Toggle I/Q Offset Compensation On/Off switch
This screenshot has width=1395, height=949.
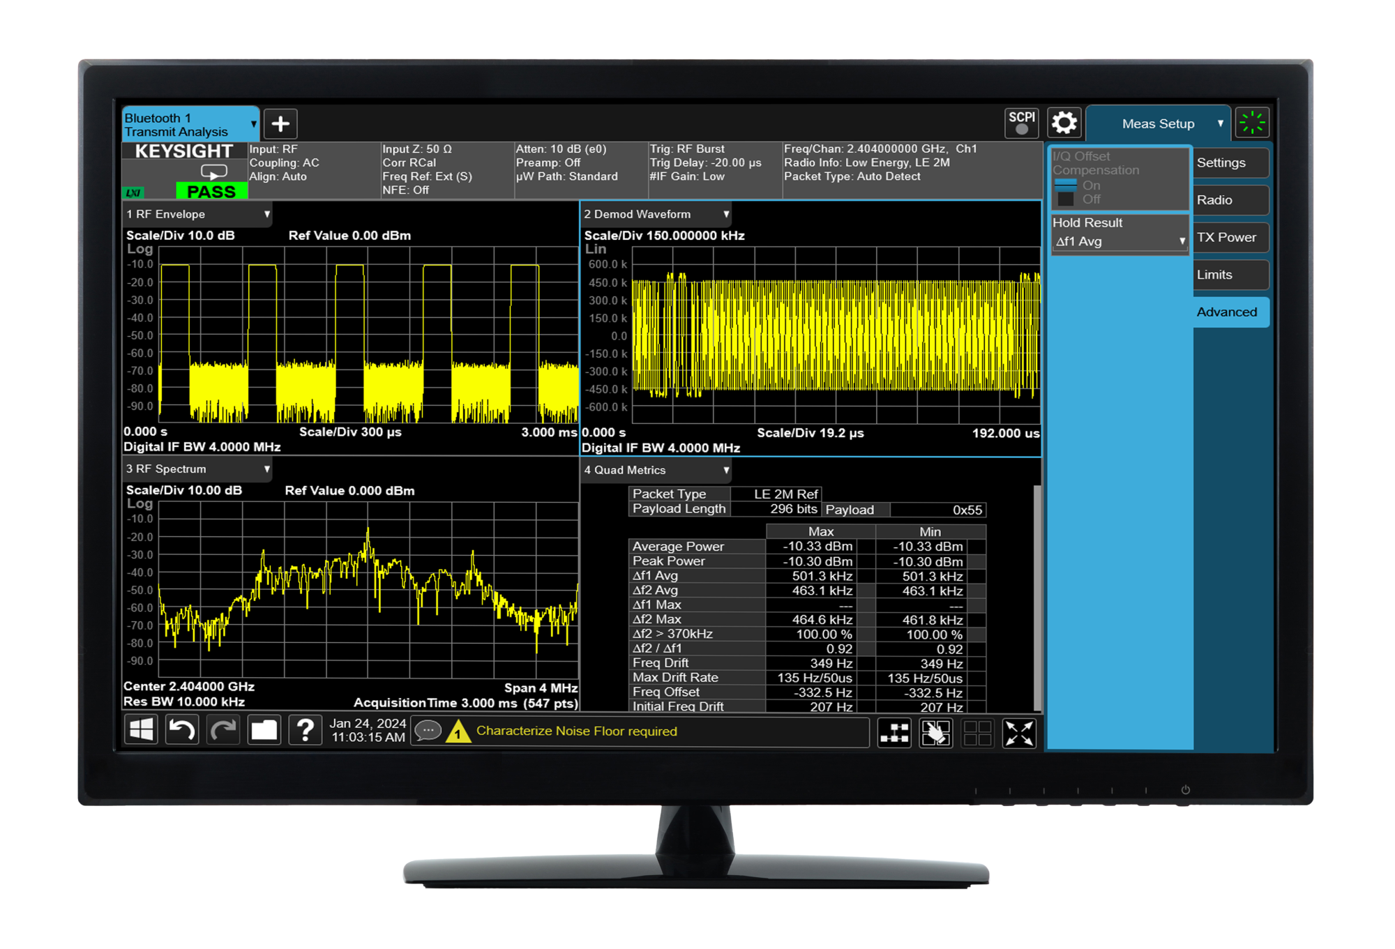coord(1066,192)
